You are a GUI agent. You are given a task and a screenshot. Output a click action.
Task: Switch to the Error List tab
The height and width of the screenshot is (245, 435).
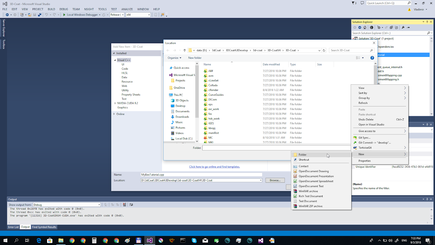[x=13, y=227]
